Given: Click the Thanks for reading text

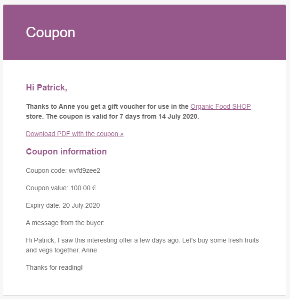Looking at the screenshot, I should [54, 267].
